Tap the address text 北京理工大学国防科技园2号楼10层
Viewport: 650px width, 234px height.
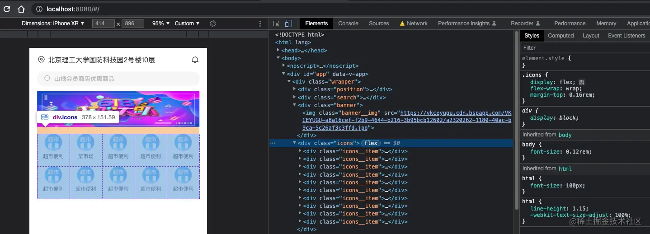tap(102, 60)
